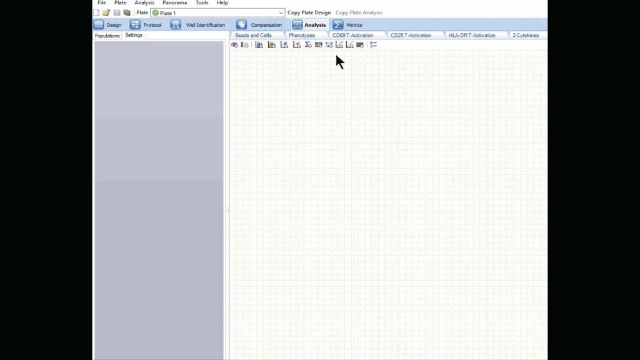Open the HLA-DR T-Activation tab
The width and height of the screenshot is (640, 360).
[472, 36]
